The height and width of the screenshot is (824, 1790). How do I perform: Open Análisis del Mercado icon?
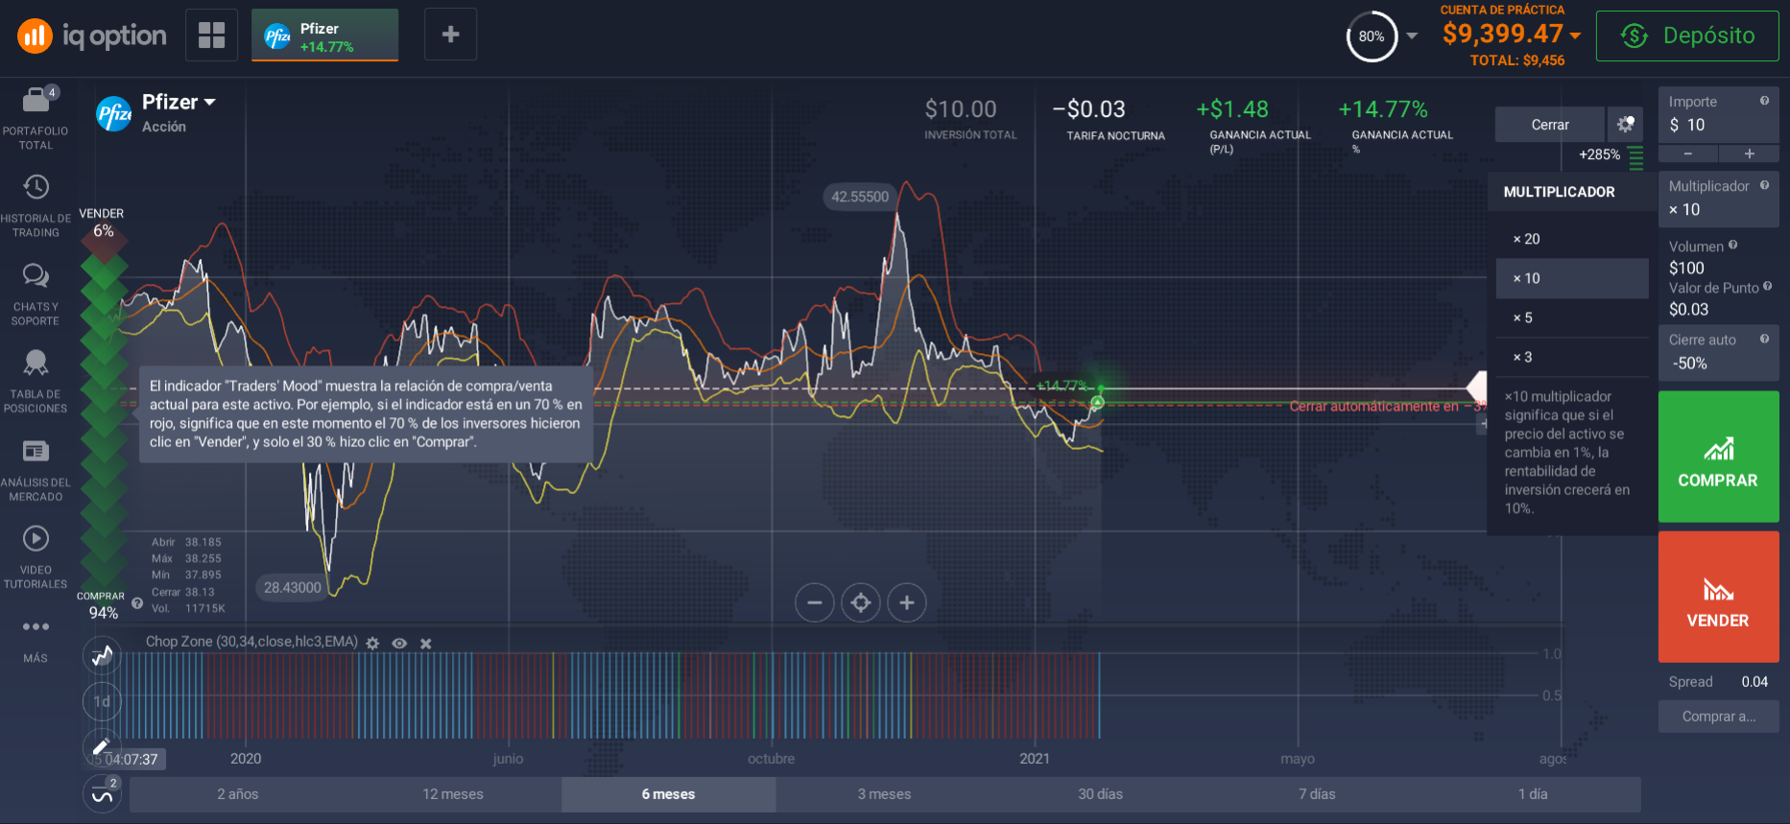(x=36, y=451)
